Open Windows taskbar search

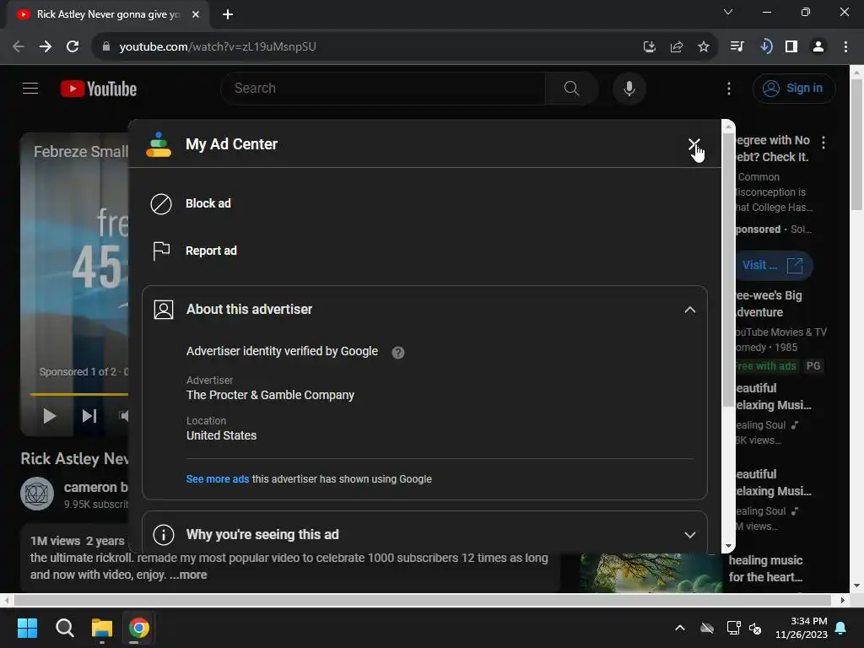point(64,628)
